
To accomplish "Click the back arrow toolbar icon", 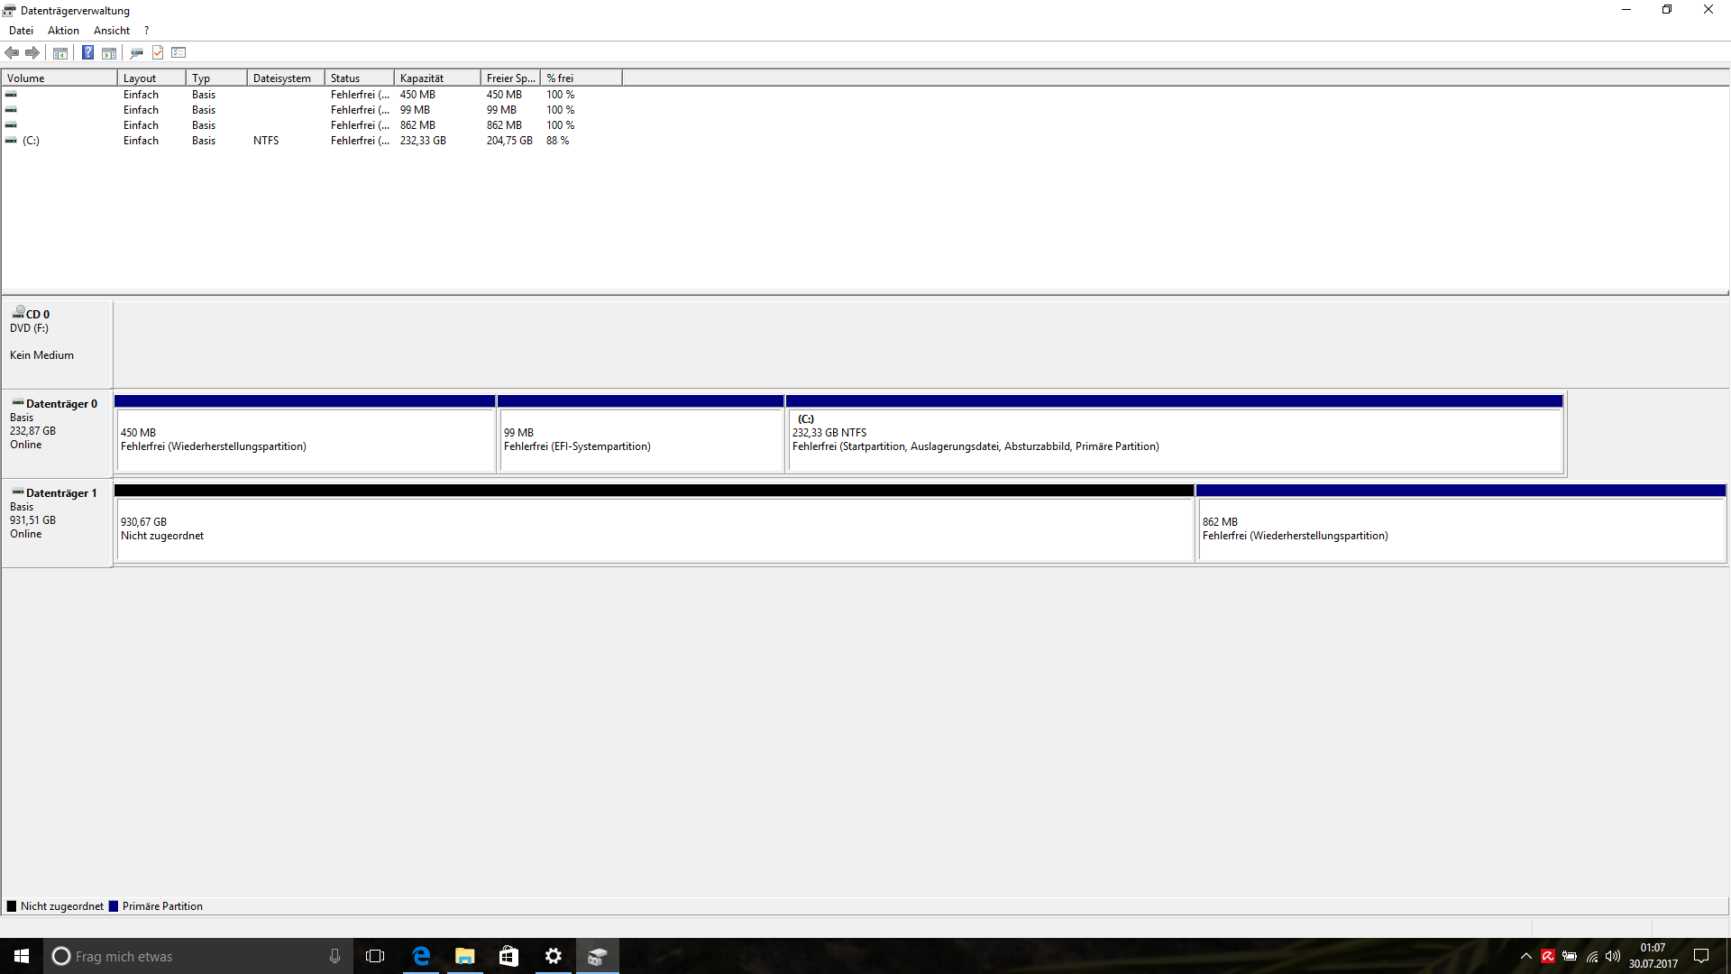I will click(x=12, y=53).
